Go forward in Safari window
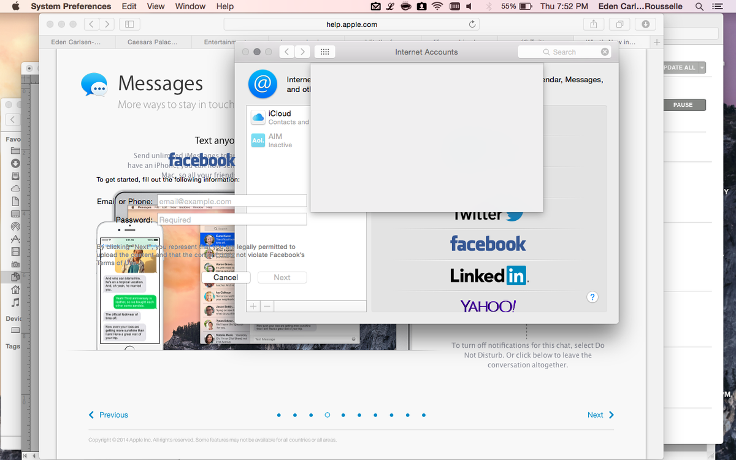 (x=107, y=25)
